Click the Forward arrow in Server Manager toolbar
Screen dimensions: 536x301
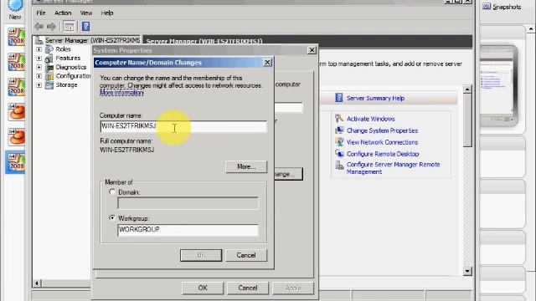tap(51, 26)
